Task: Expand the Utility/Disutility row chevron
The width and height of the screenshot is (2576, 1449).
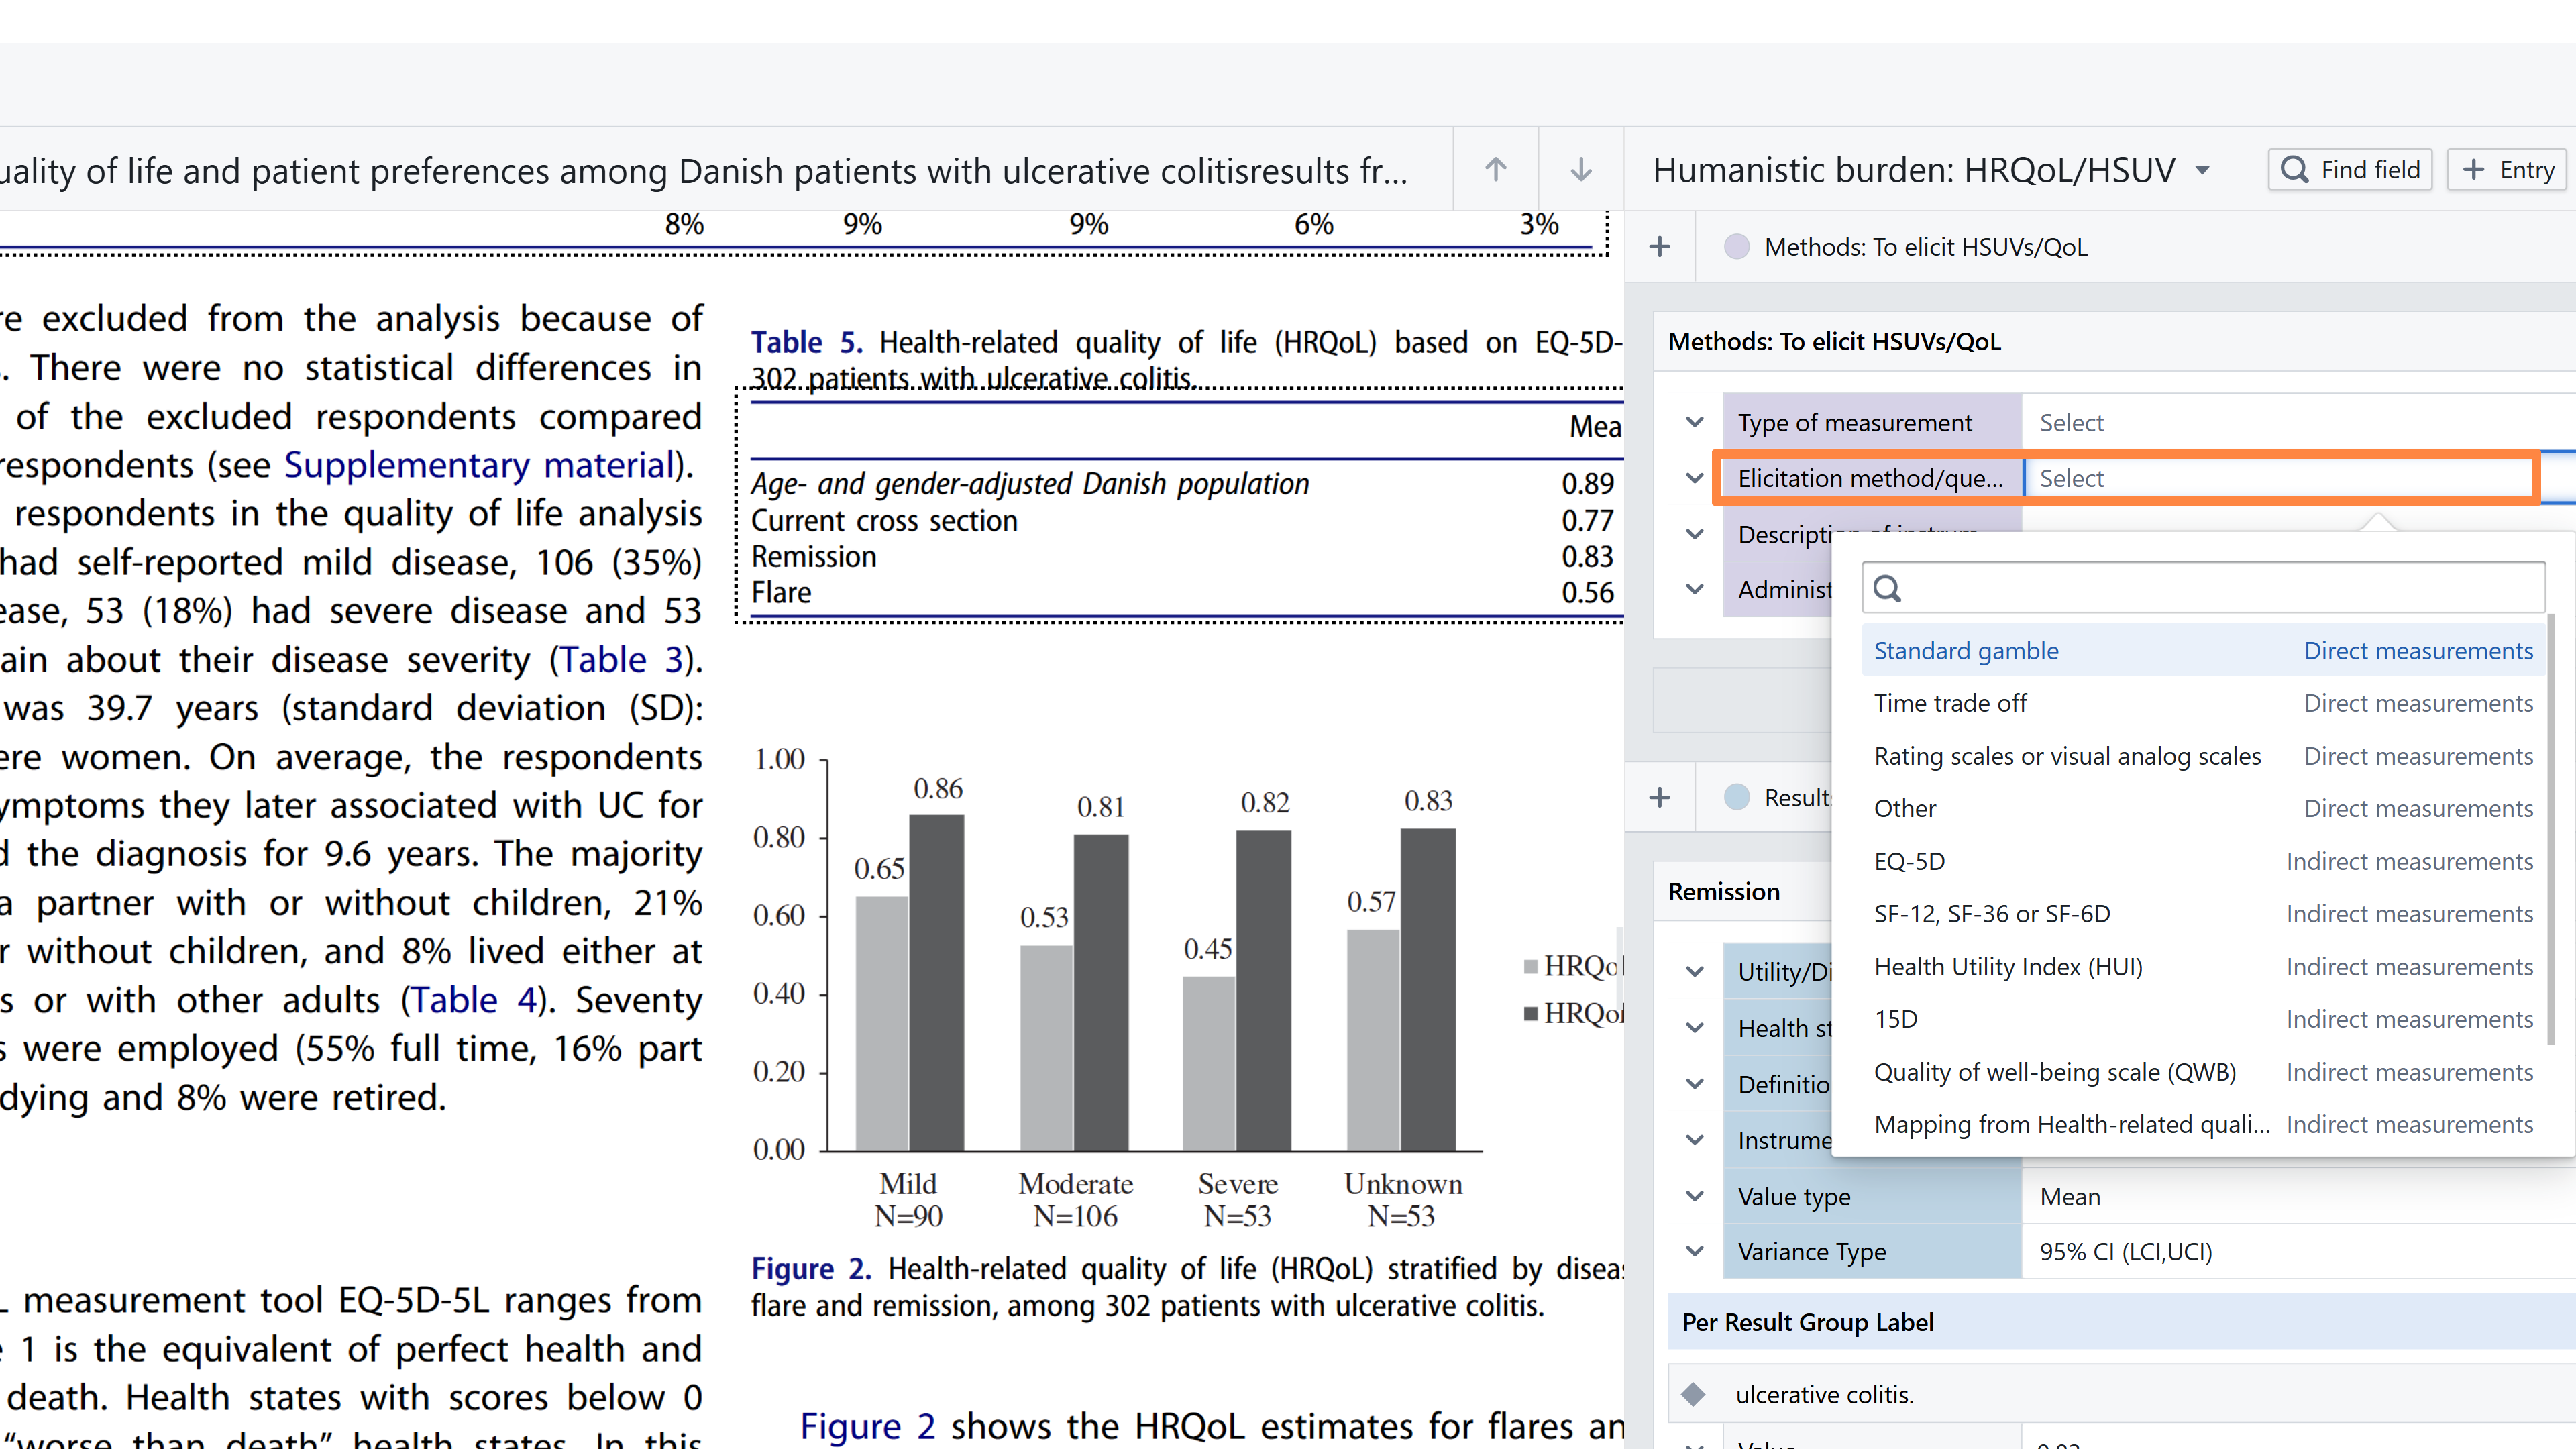Action: tap(1695, 971)
